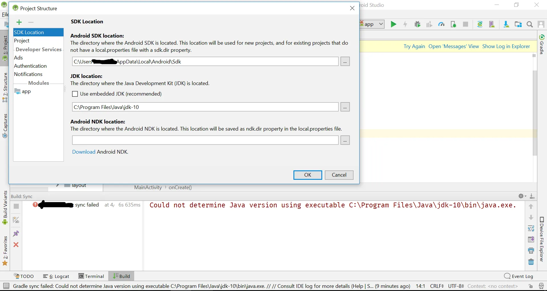Open the AVD Manager icon
547x291 pixels.
(492, 24)
